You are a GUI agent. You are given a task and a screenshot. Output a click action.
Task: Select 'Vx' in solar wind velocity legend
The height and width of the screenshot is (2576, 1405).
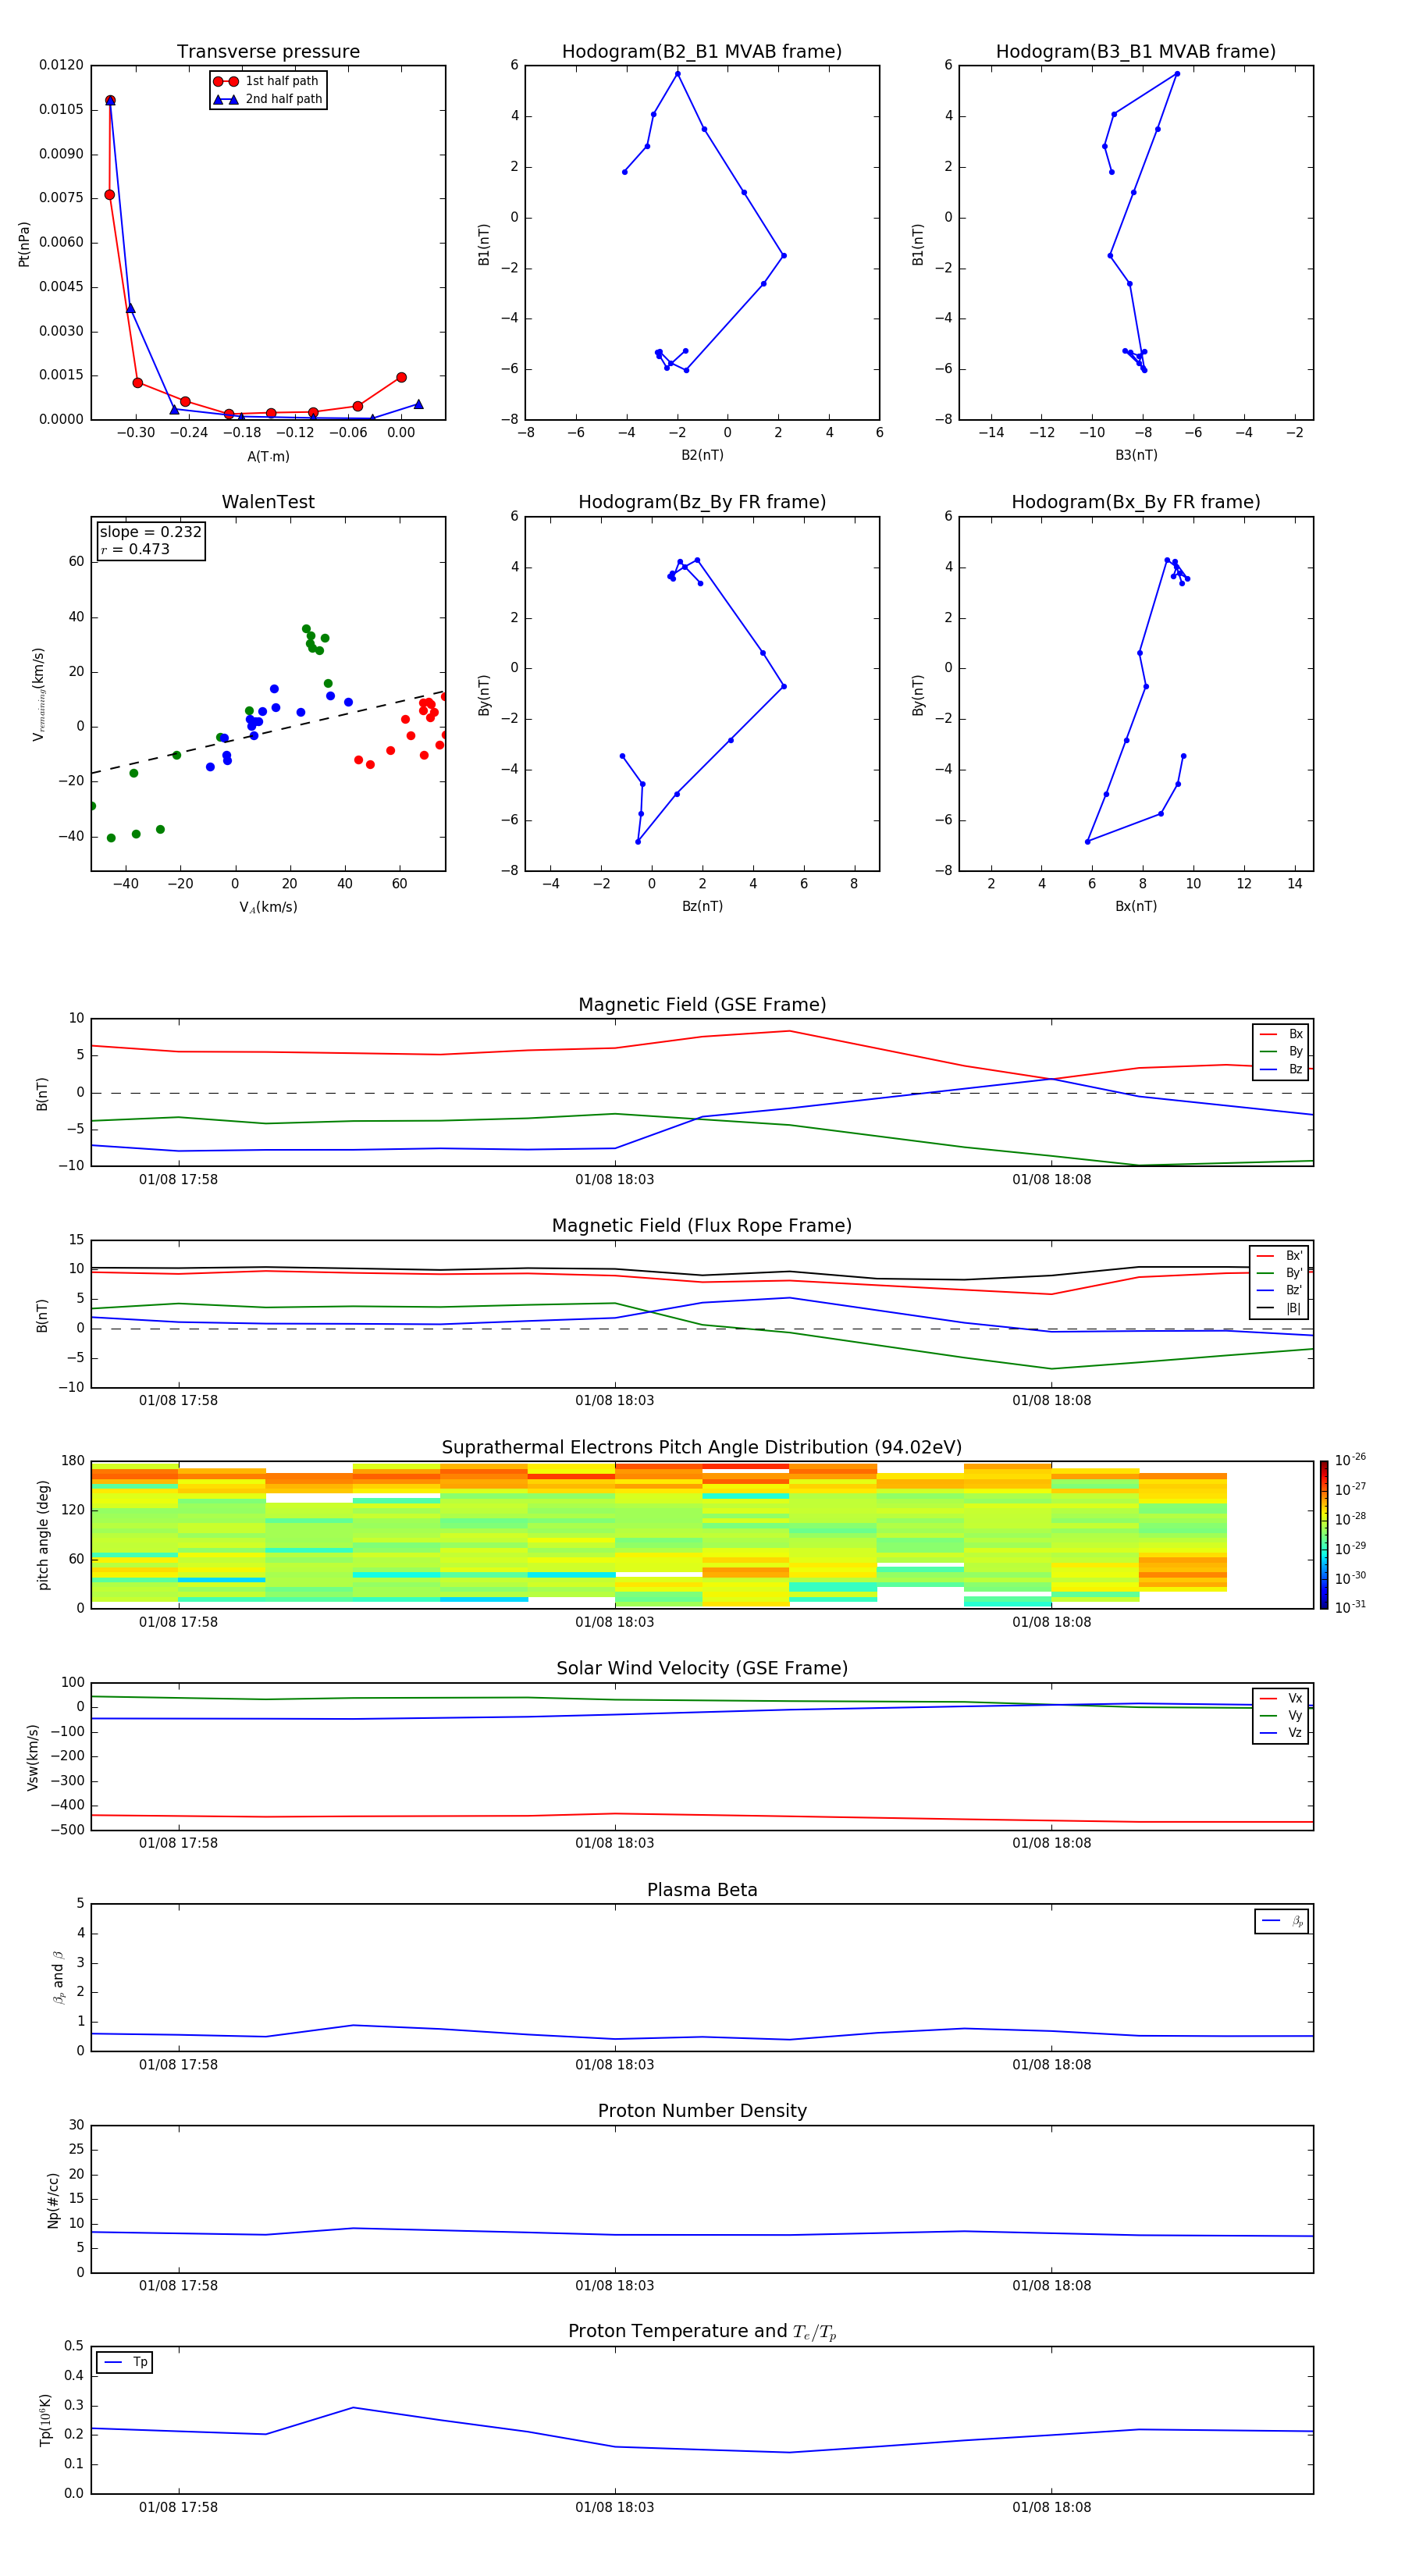tap(1281, 1698)
